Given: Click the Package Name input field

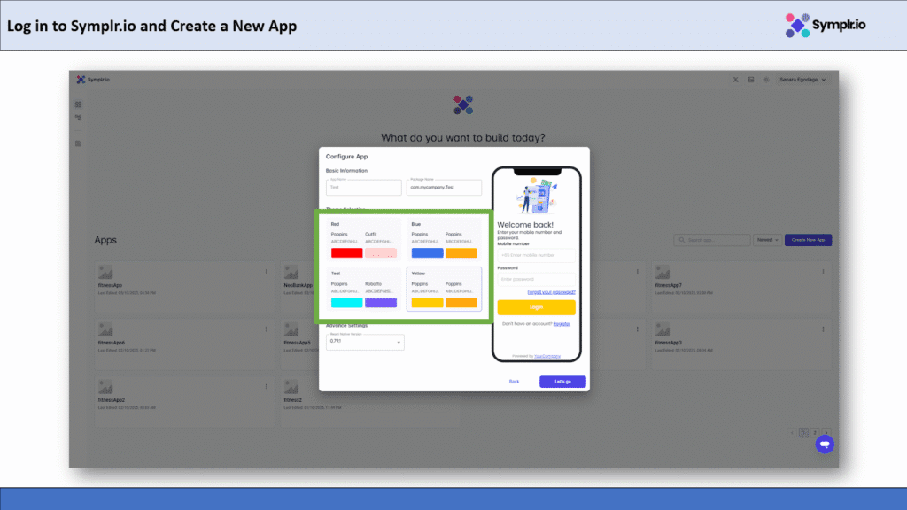Looking at the screenshot, I should (444, 188).
